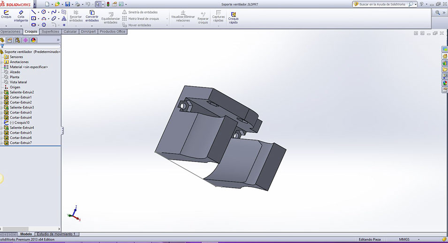The height and width of the screenshot is (243, 448).
Task: Expand the Cortar-Extruir1 feature node
Action: [x=1, y=97]
